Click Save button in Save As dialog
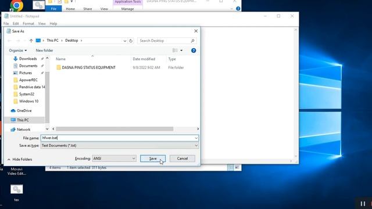372x209 pixels. (153, 158)
